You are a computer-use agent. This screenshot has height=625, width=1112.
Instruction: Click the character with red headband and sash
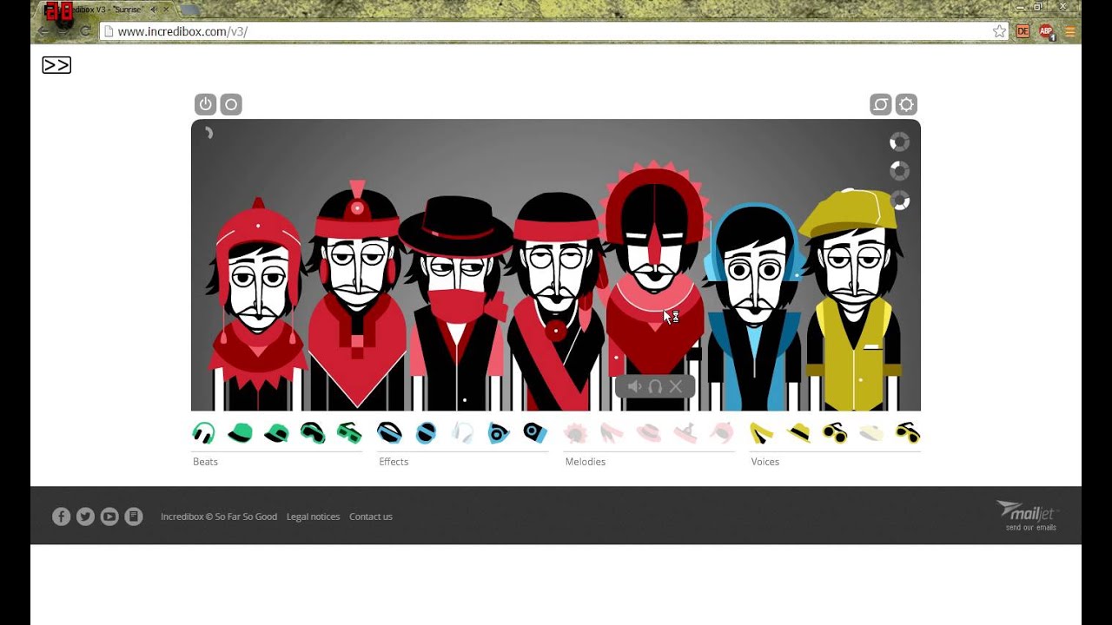pyautogui.click(x=556, y=301)
